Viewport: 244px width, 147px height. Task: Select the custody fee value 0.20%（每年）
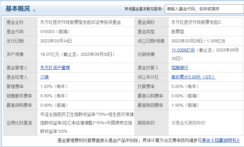(185, 86)
